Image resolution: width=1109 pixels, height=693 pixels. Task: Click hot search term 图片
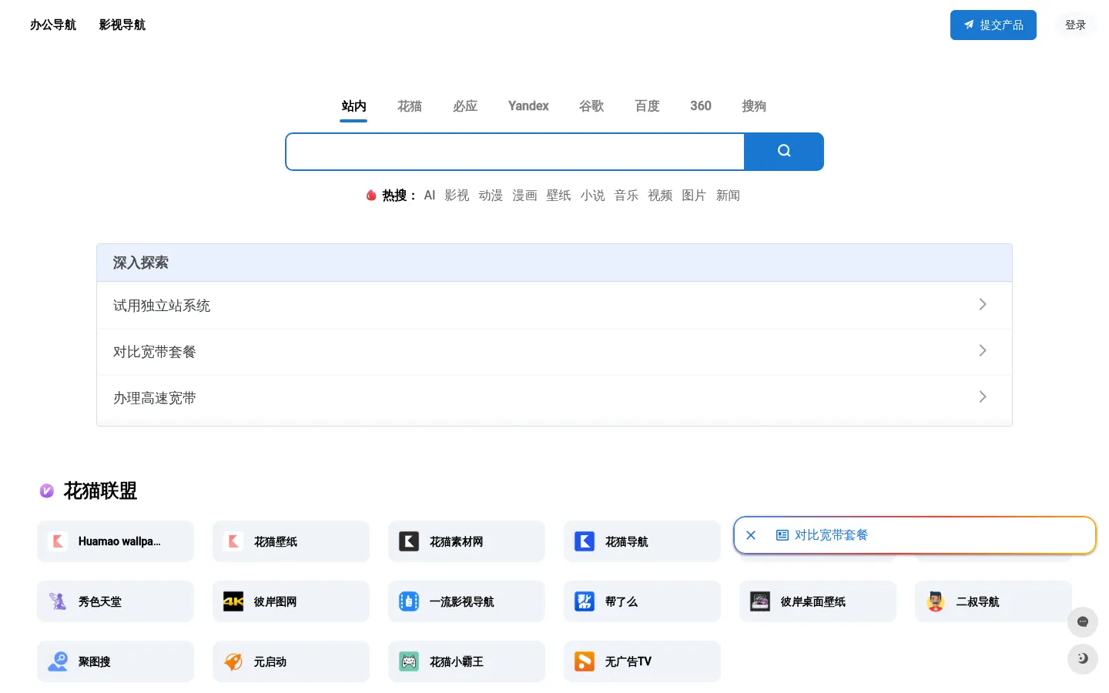[x=694, y=196]
